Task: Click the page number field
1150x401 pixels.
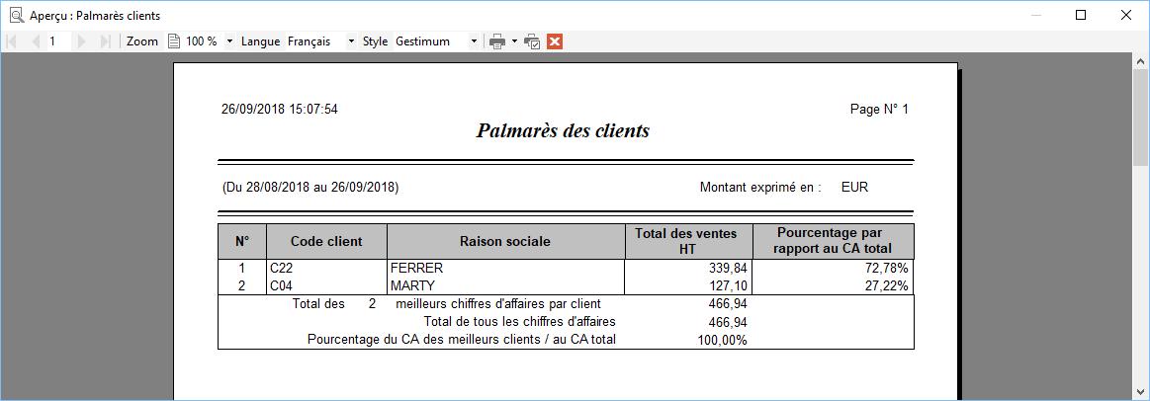Action: (58, 41)
